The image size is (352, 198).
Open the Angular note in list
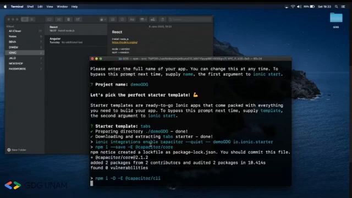76,40
